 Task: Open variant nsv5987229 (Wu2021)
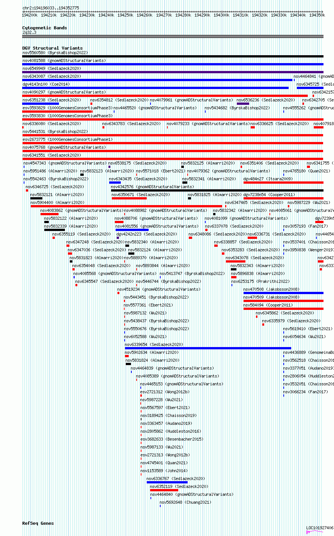point(309,202)
